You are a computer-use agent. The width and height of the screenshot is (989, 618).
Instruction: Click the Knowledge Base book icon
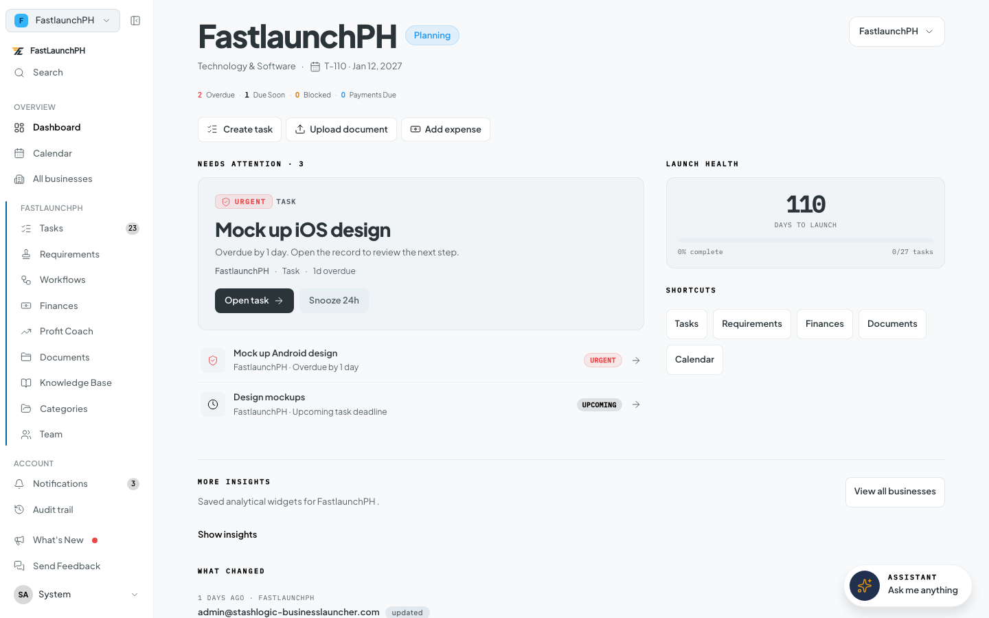(x=26, y=383)
